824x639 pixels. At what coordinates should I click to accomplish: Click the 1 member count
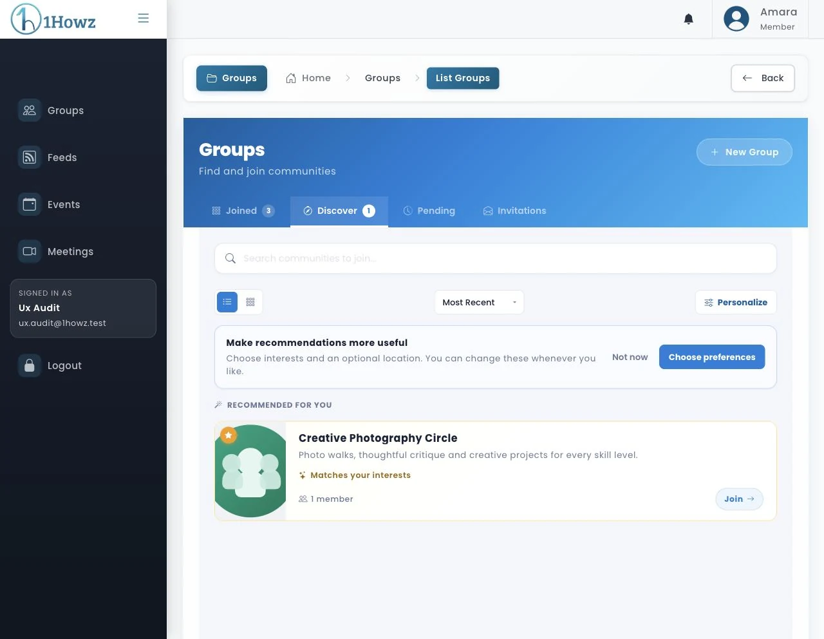tap(326, 499)
